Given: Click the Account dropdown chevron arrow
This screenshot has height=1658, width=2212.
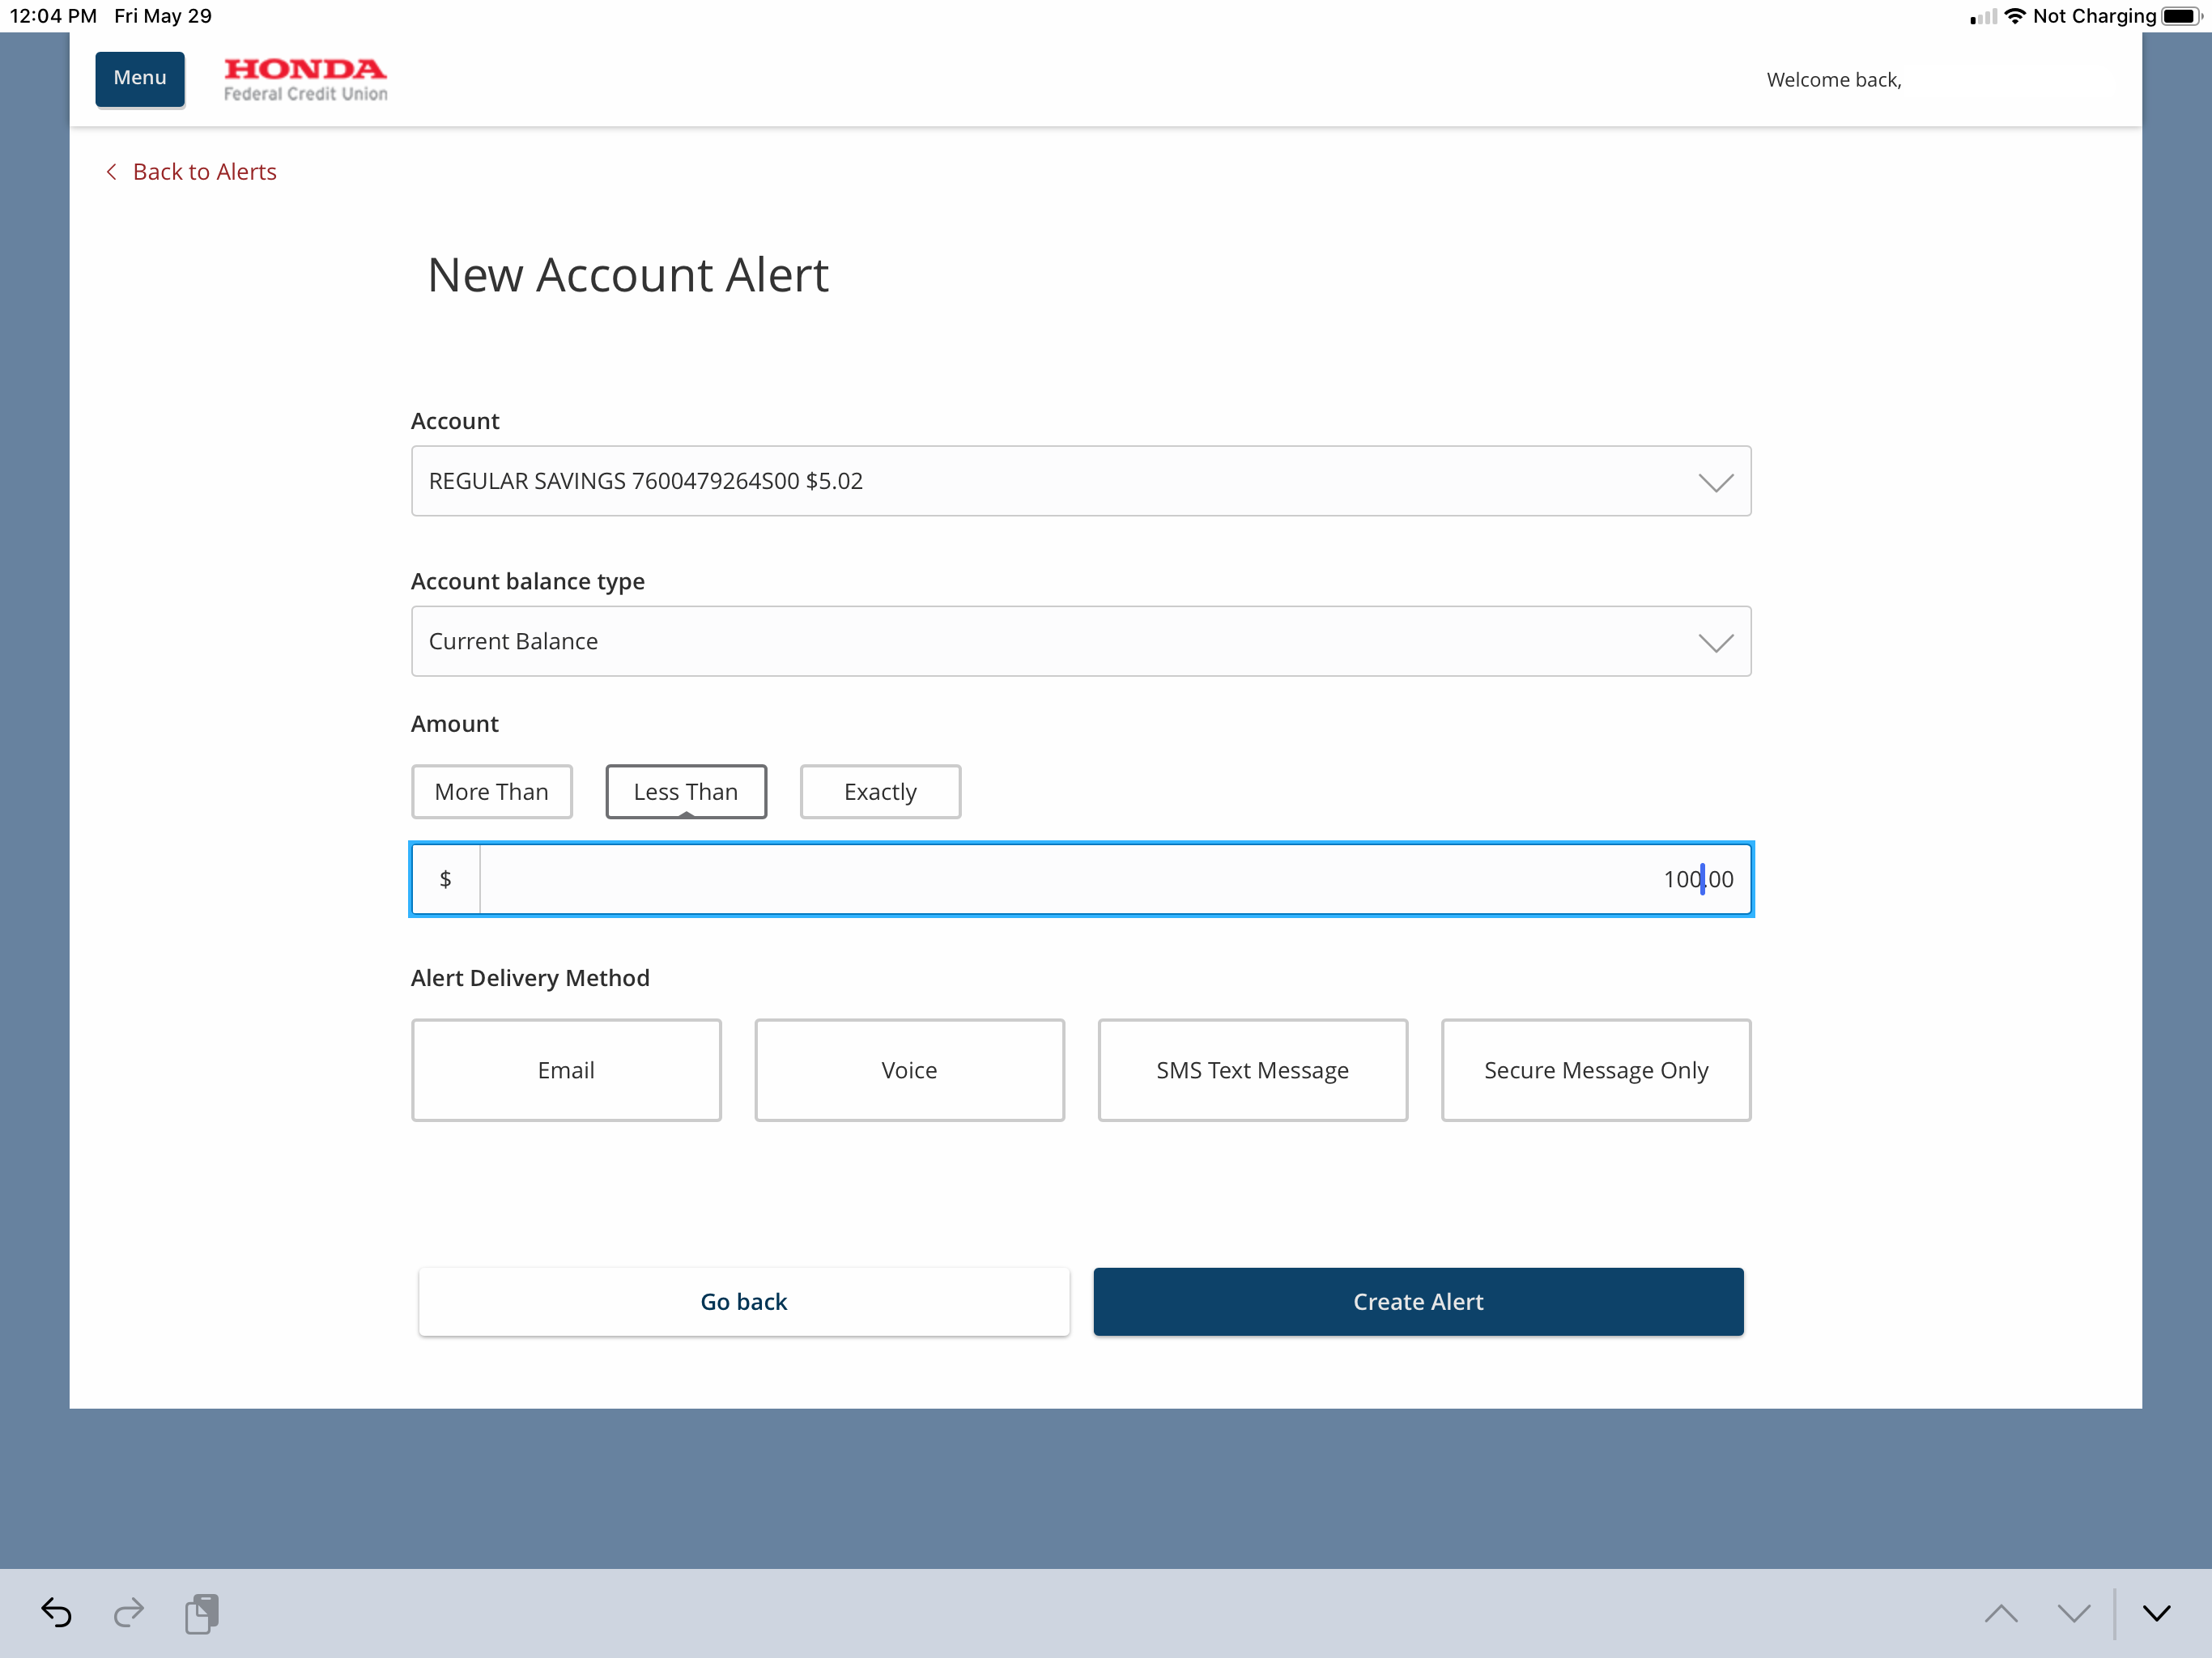Looking at the screenshot, I should (1716, 483).
